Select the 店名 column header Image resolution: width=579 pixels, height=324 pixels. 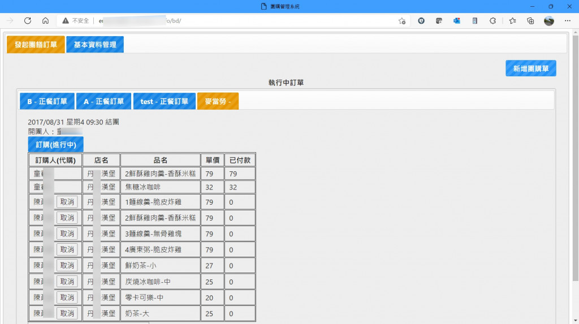pos(101,161)
